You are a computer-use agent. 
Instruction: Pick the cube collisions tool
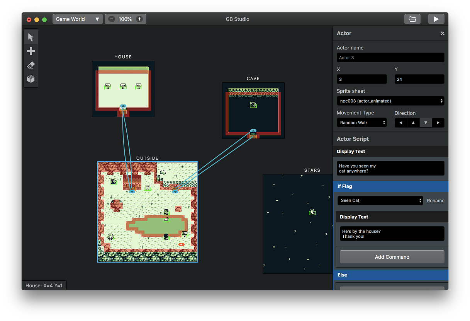click(x=31, y=79)
